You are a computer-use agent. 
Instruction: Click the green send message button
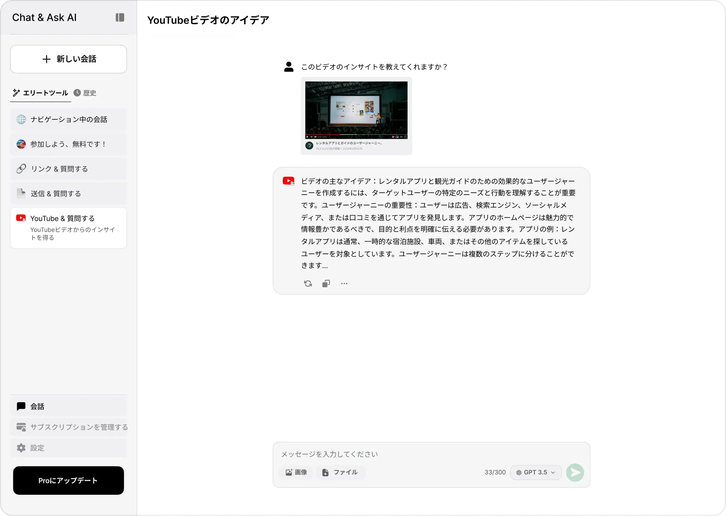(575, 473)
